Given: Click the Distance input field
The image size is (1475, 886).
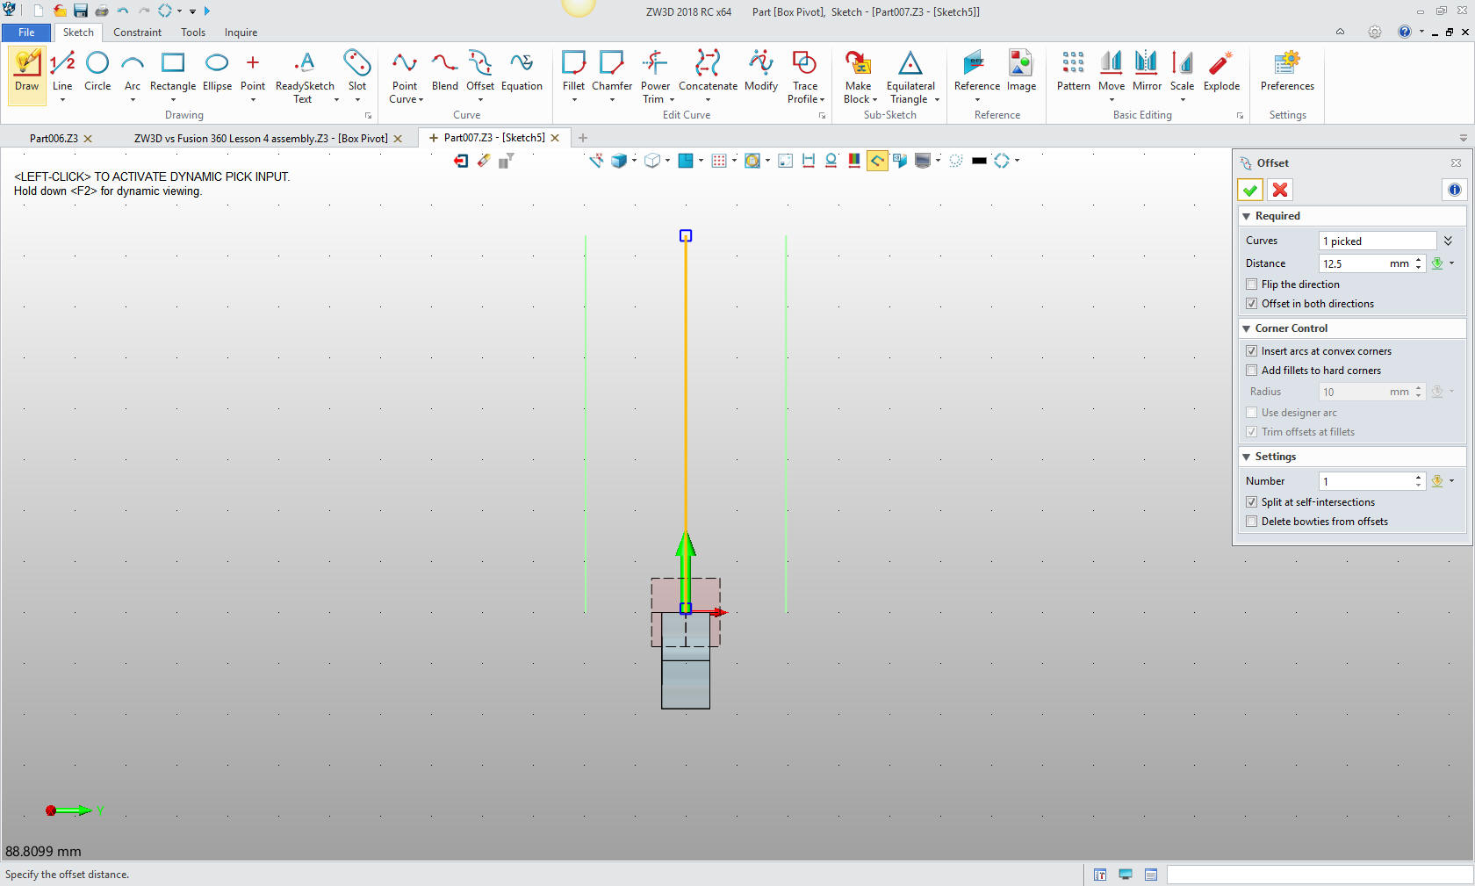Looking at the screenshot, I should pyautogui.click(x=1354, y=263).
